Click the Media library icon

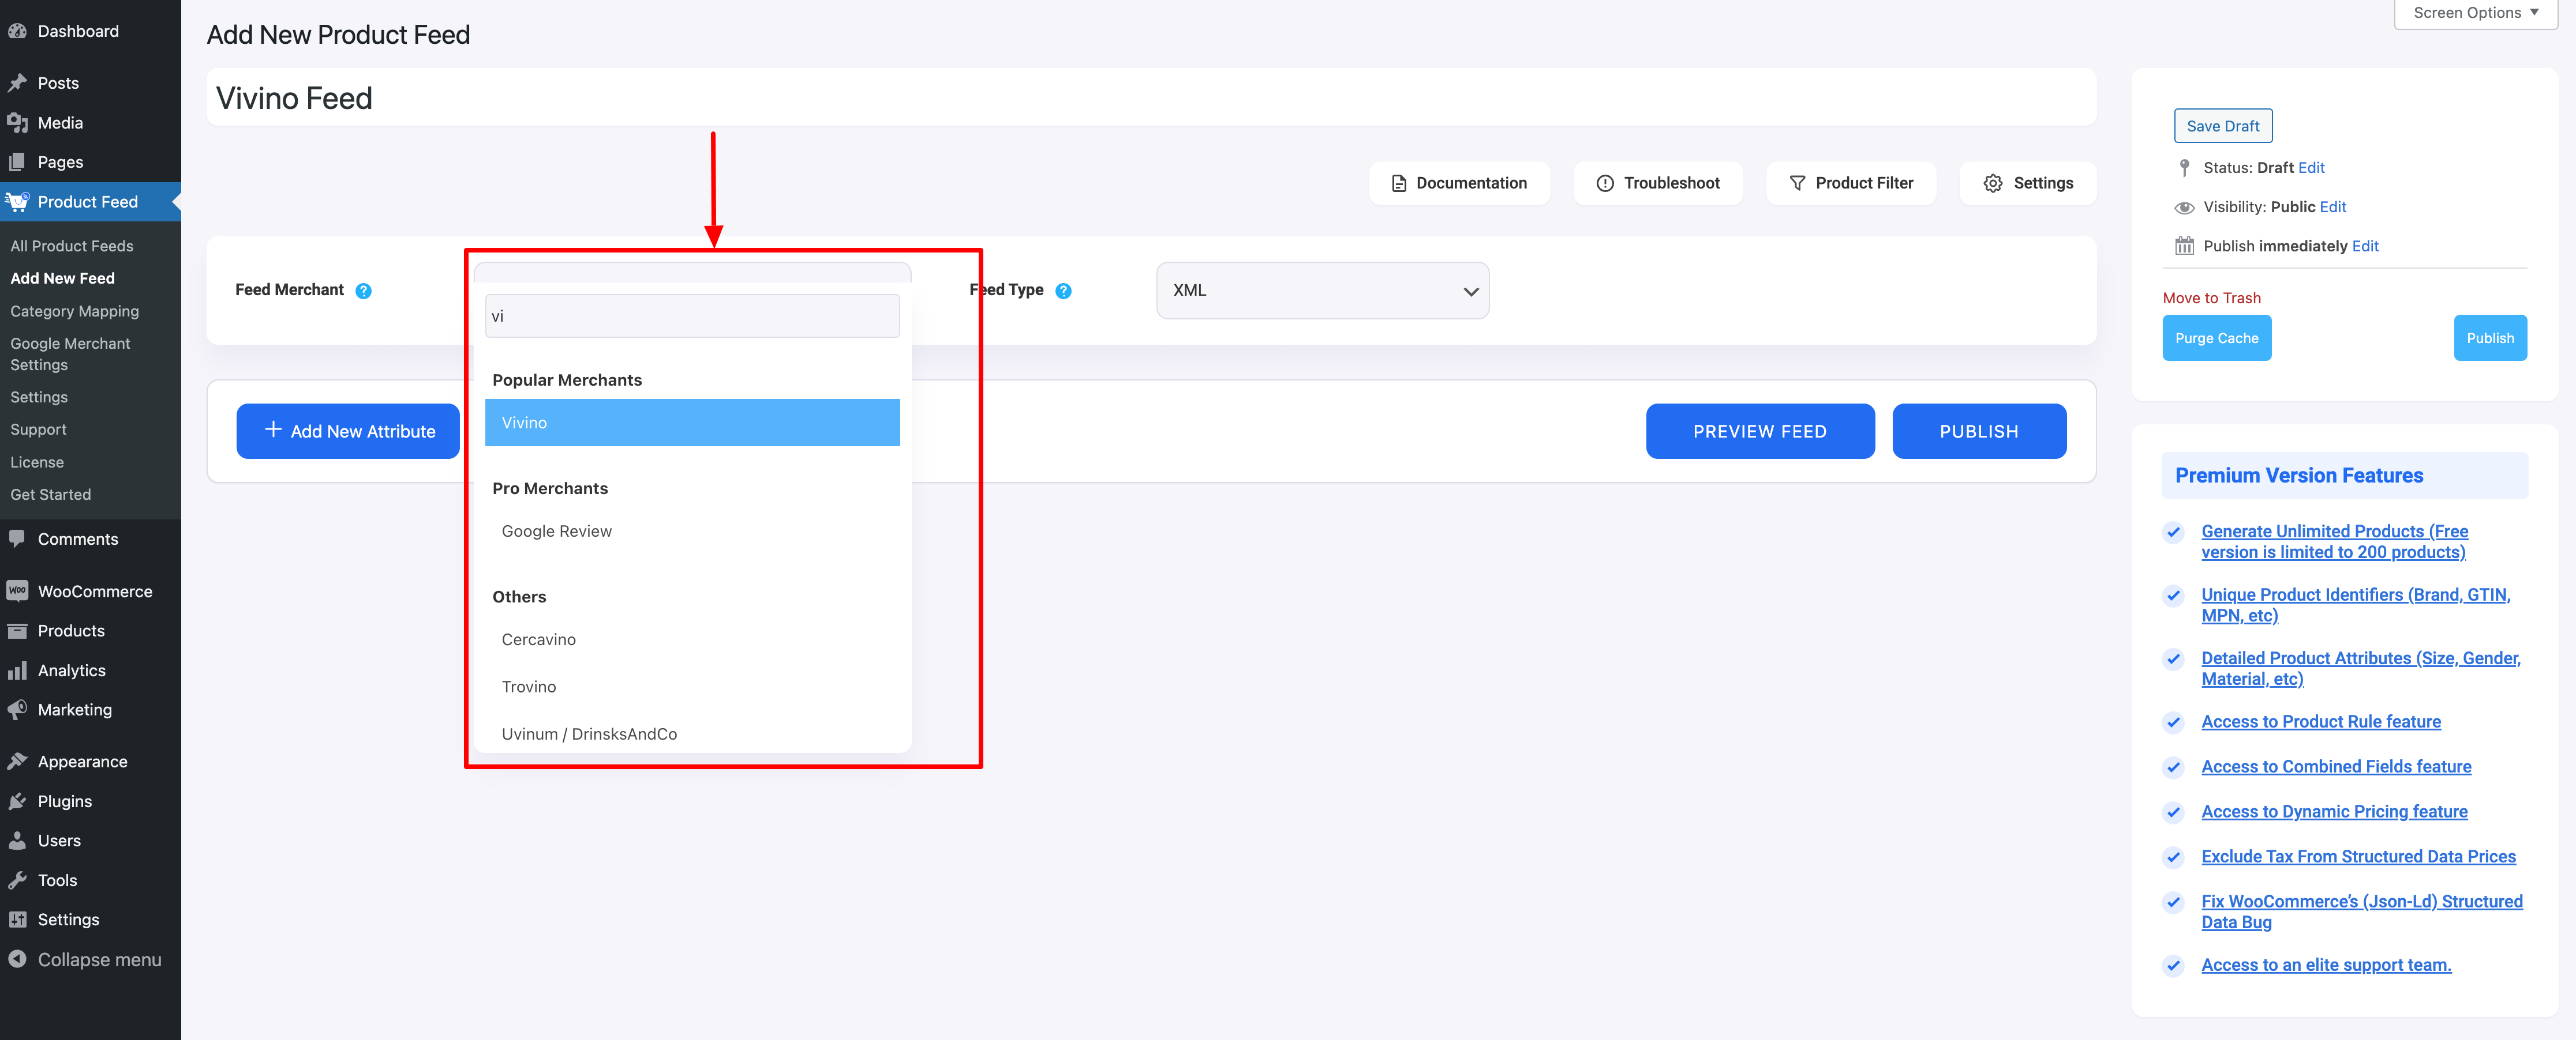click(17, 123)
